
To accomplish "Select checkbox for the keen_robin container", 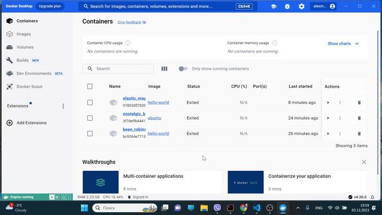I will click(90, 134).
